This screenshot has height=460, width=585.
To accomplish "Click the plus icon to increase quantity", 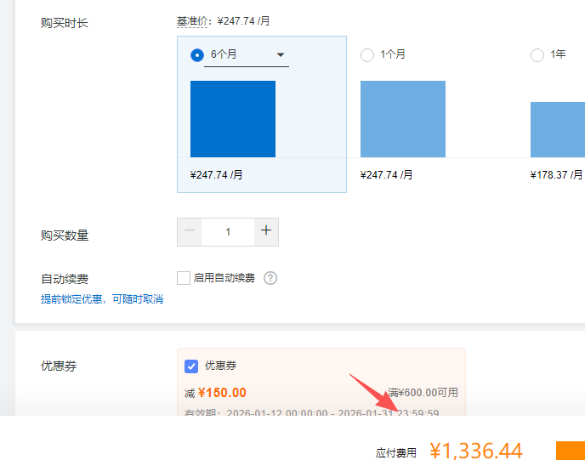I will 266,231.
